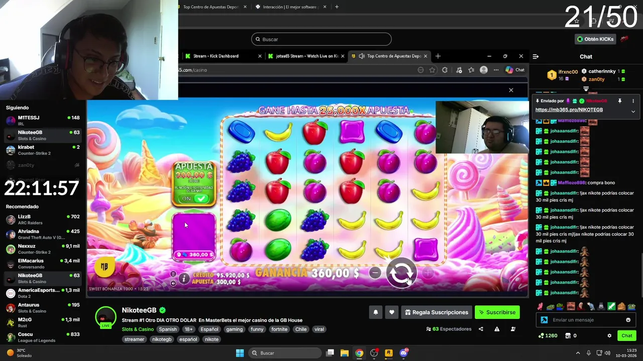The height and width of the screenshot is (361, 643).
Task: Click the 1260 channel points counter
Action: click(548, 335)
